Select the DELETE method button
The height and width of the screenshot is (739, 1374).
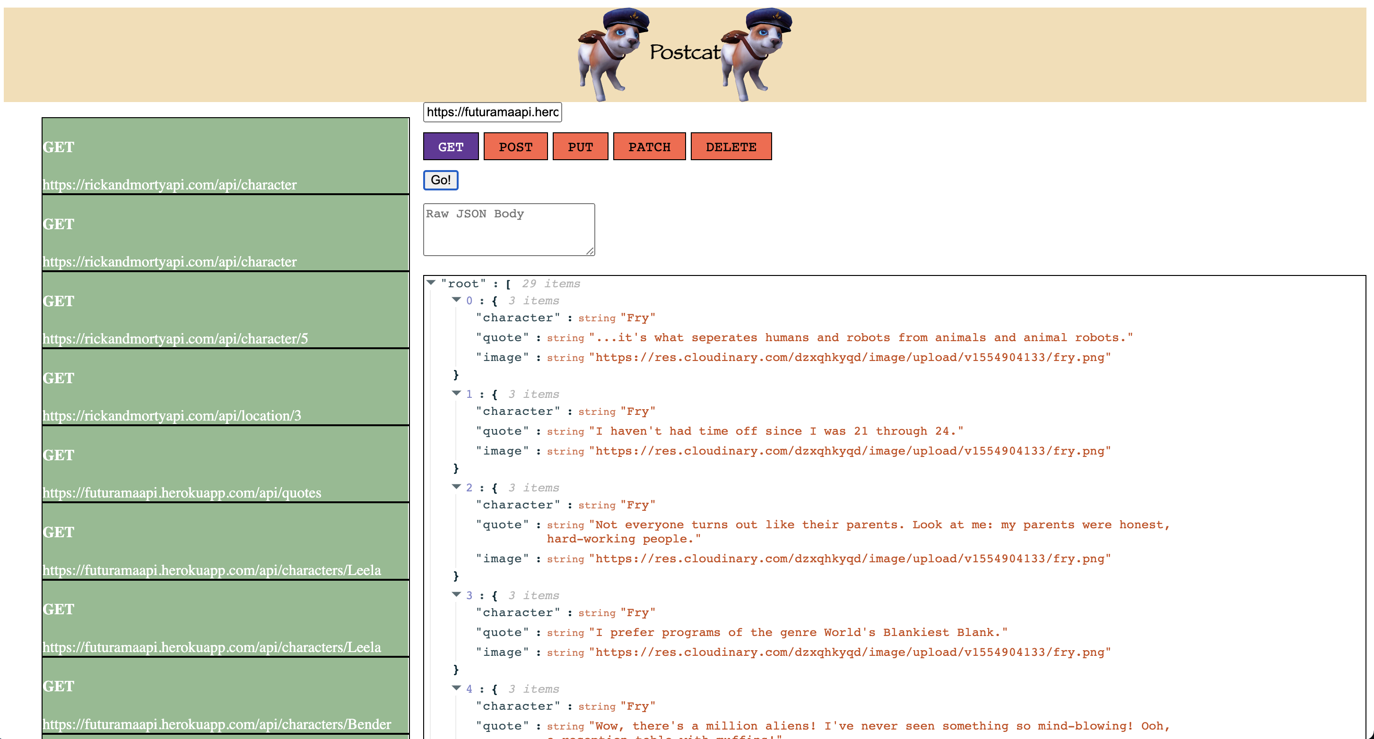(x=731, y=146)
